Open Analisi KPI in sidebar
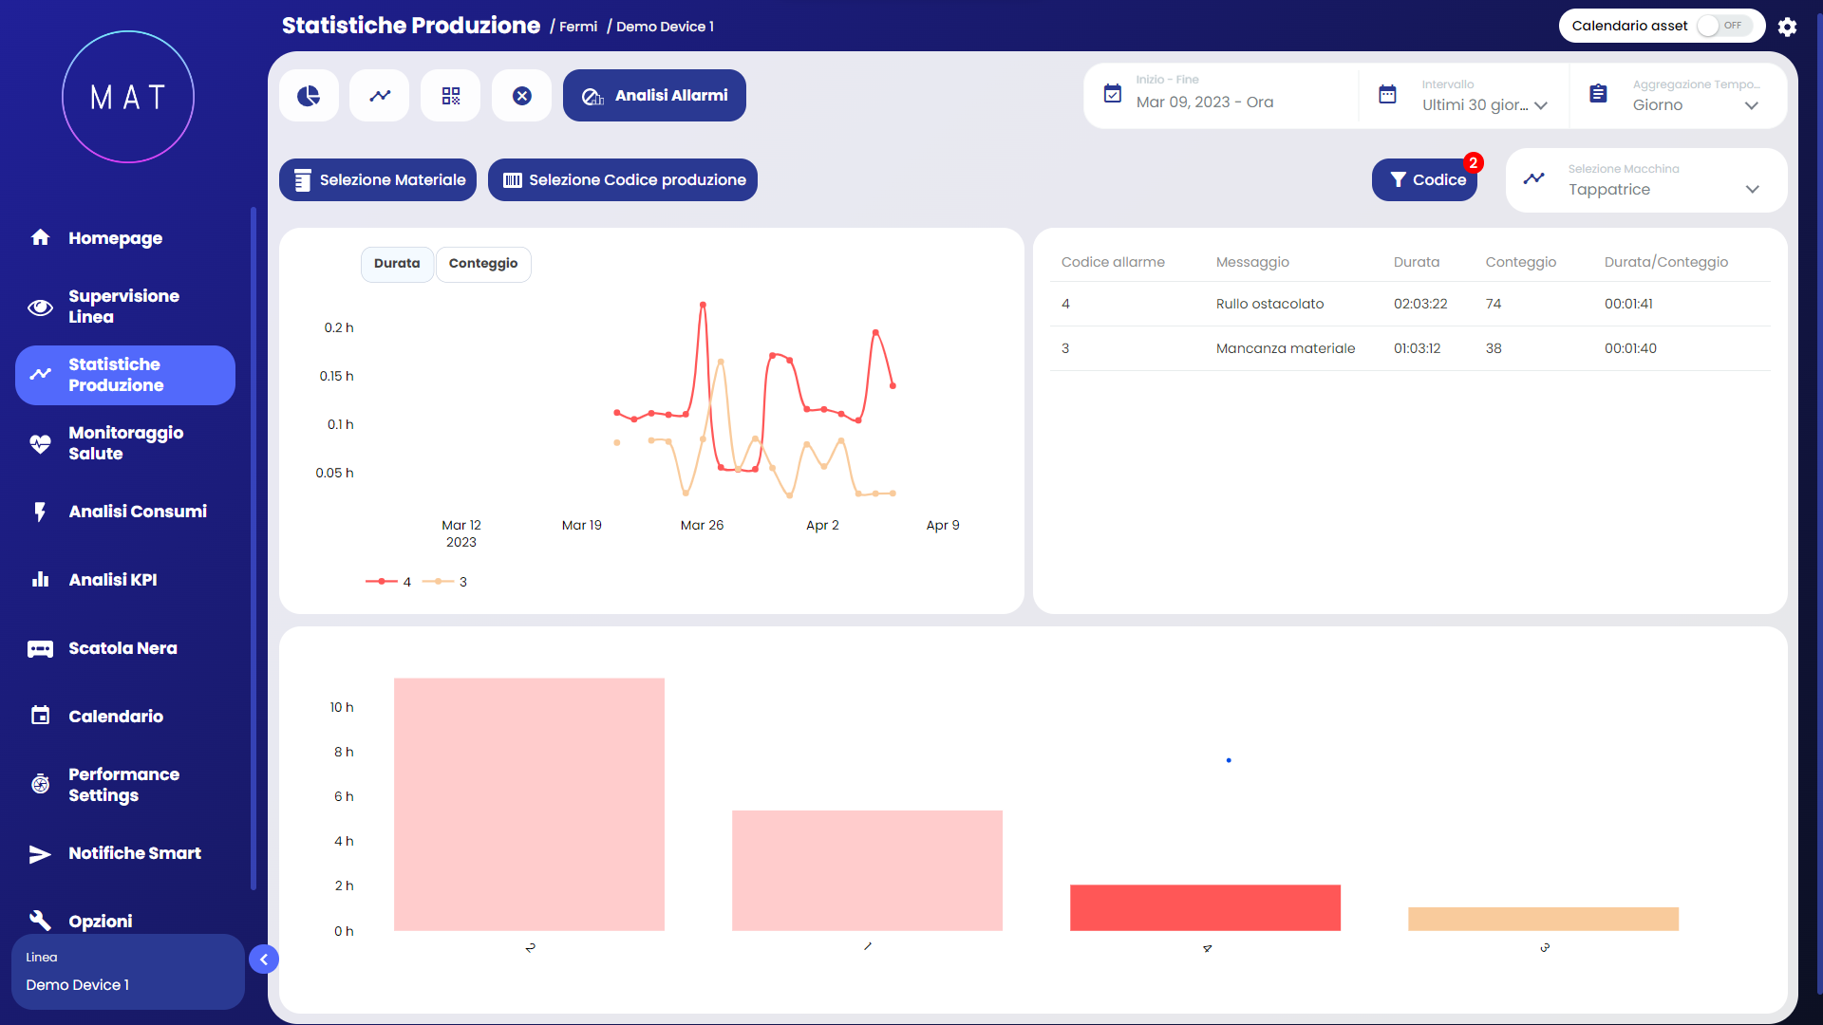This screenshot has height=1025, width=1823. (112, 580)
